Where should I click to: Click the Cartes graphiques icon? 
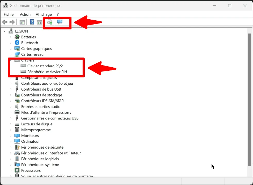(17, 49)
